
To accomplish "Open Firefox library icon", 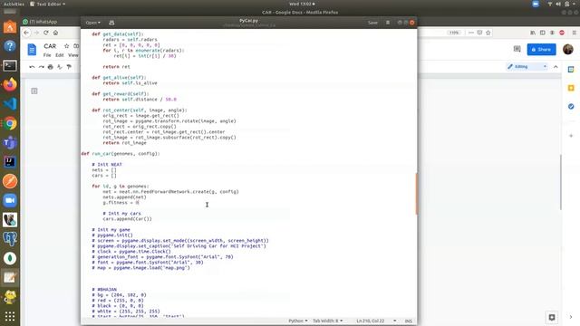I will tap(533, 33).
